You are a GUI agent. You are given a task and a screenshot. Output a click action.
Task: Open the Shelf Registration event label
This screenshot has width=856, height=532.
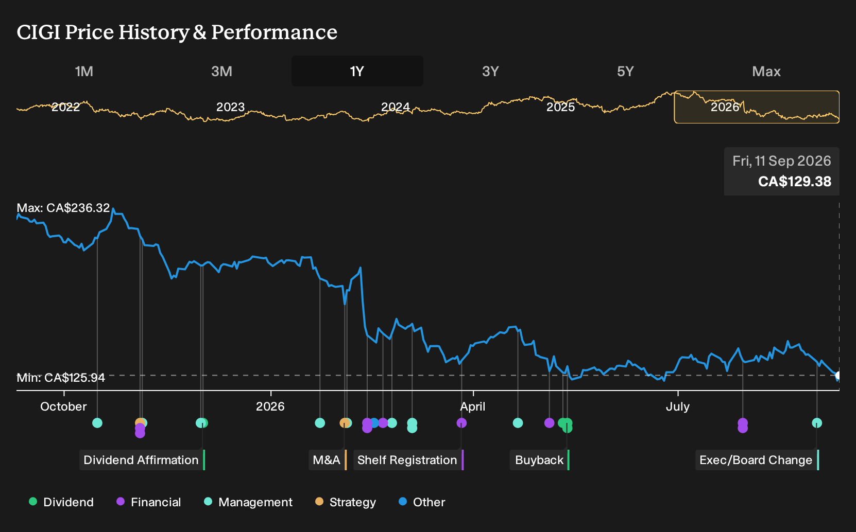pos(408,460)
